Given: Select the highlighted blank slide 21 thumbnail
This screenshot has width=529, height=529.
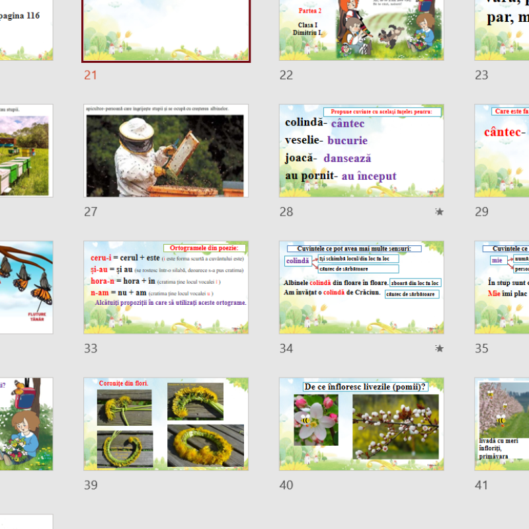Looking at the screenshot, I should pos(166,30).
